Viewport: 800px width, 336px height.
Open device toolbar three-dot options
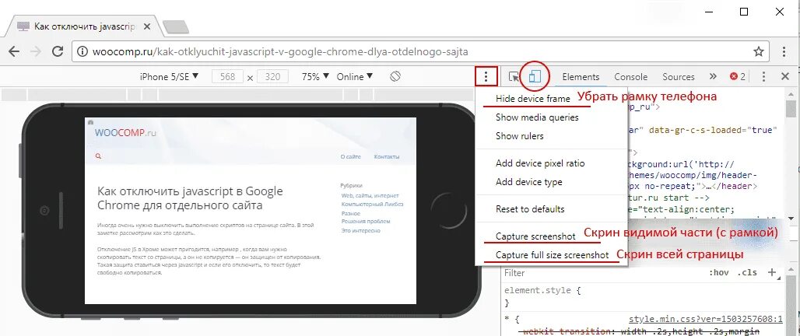coord(486,77)
